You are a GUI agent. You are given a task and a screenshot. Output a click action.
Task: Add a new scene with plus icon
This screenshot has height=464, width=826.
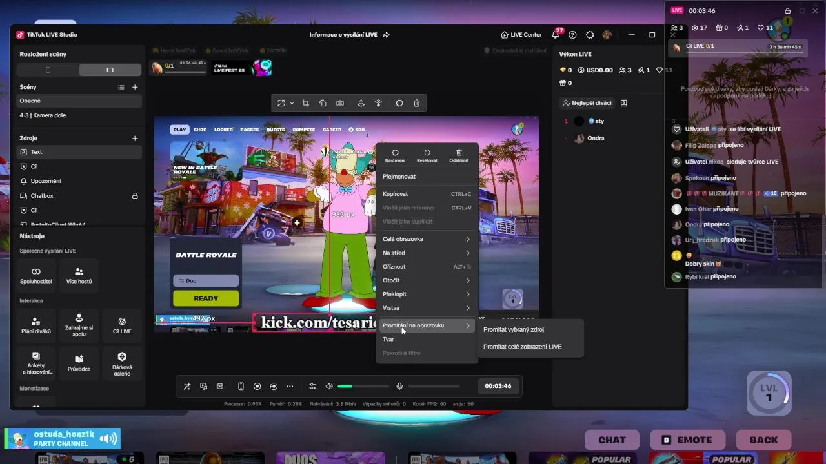[135, 87]
